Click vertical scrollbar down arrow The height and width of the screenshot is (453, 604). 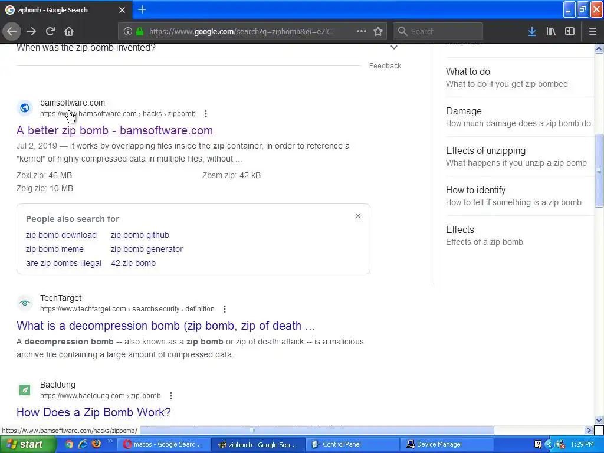(599, 420)
